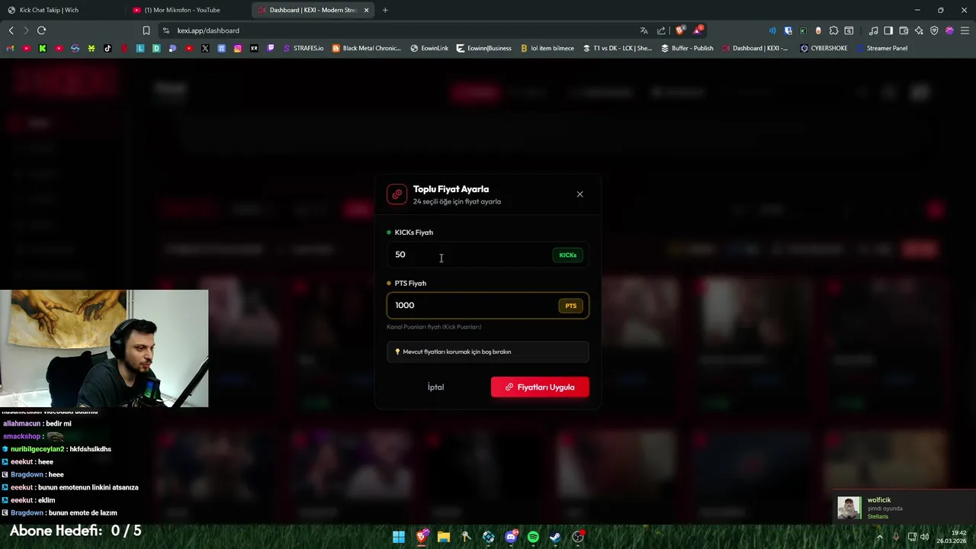Open the Brave VPN shield icon

[934, 30]
